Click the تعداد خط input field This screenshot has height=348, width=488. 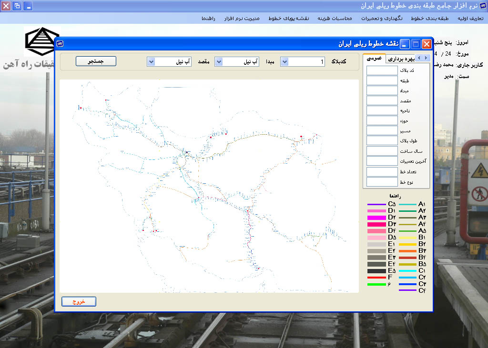tap(382, 172)
